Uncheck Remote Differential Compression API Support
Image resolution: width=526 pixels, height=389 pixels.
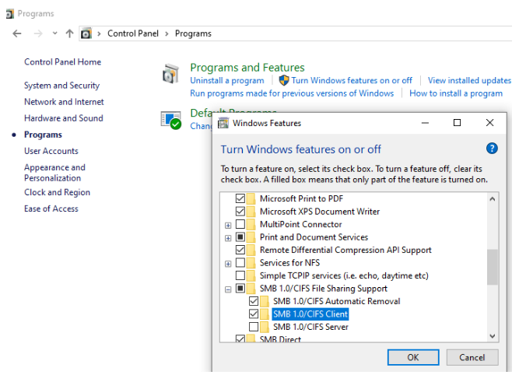pos(240,250)
